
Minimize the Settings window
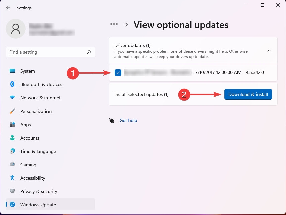click(x=247, y=5)
